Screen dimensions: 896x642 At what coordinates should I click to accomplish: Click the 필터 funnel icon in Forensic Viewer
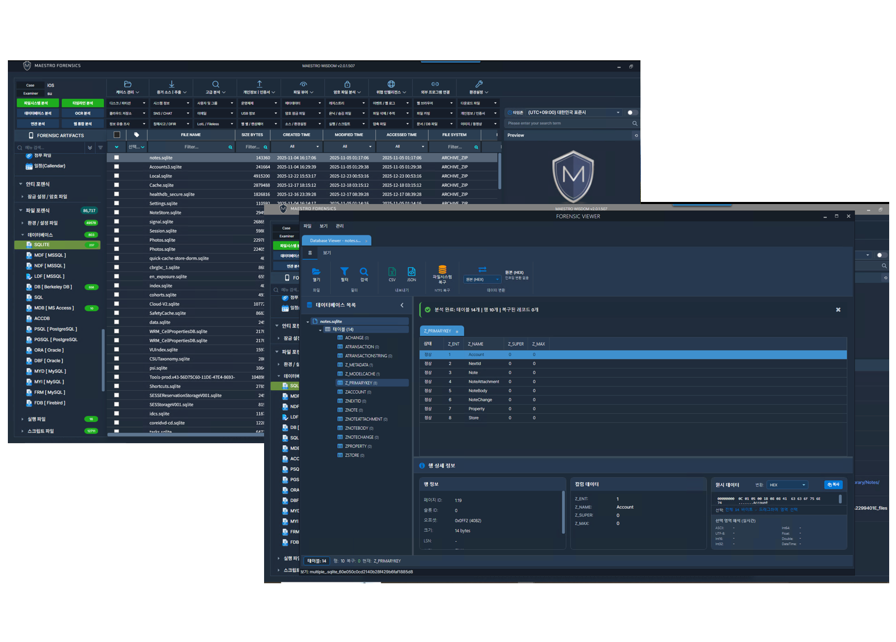tap(344, 271)
